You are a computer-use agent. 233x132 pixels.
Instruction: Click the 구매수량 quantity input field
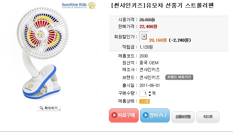(x=143, y=94)
